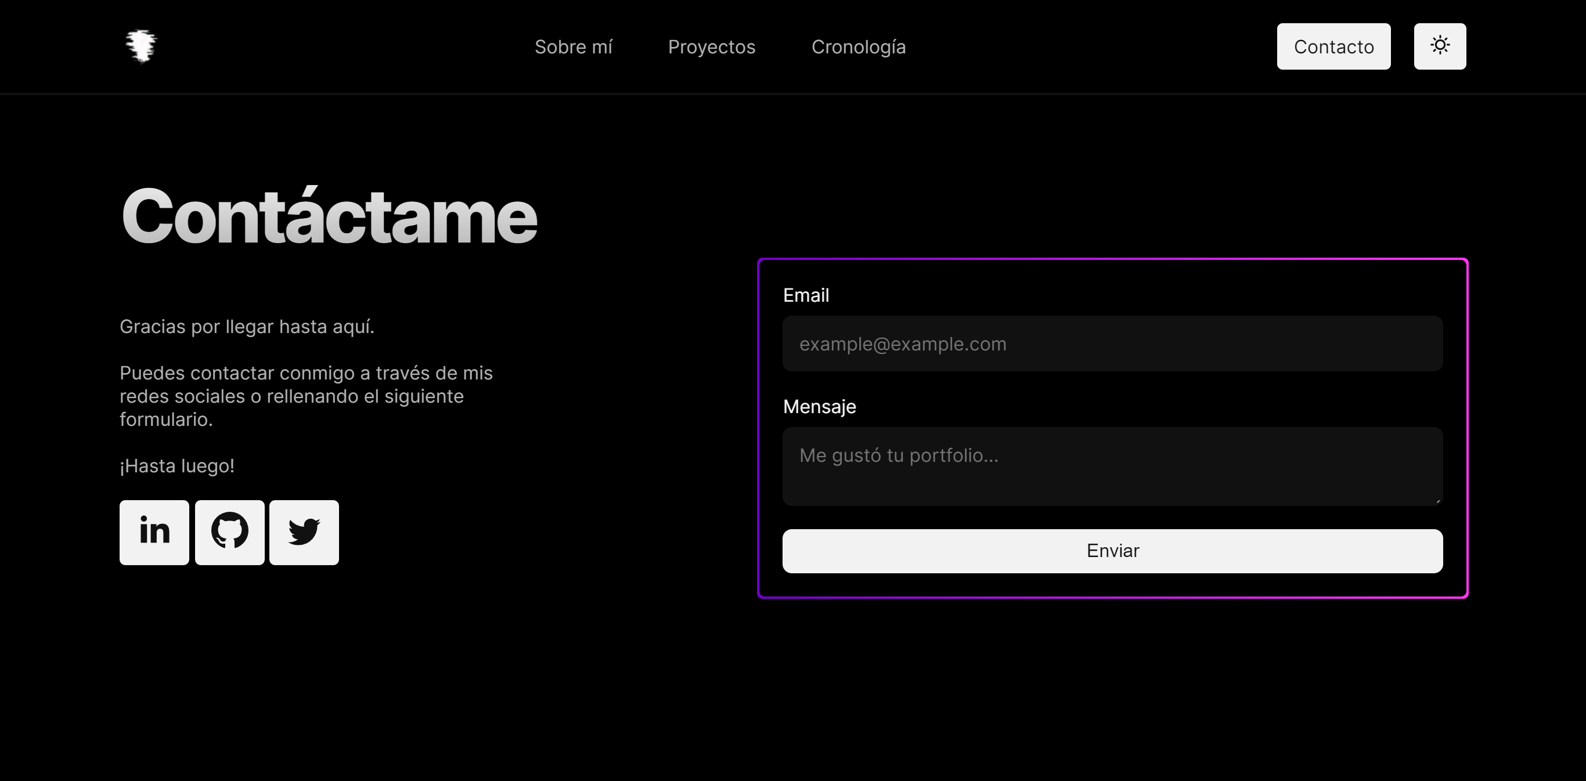
Task: Focus the Email input field
Action: pyautogui.click(x=1112, y=344)
